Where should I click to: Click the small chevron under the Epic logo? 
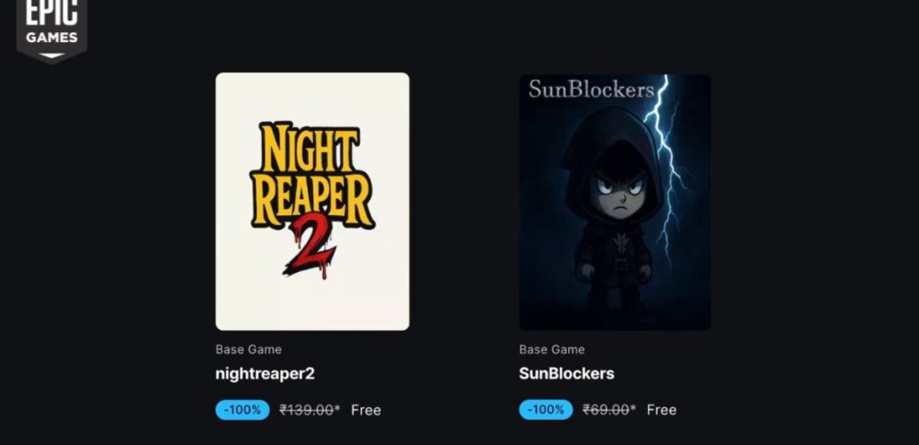52,56
